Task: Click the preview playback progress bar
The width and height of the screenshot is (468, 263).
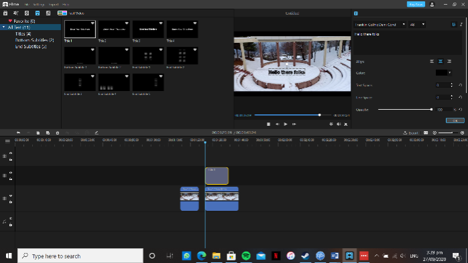Action: tap(292, 115)
